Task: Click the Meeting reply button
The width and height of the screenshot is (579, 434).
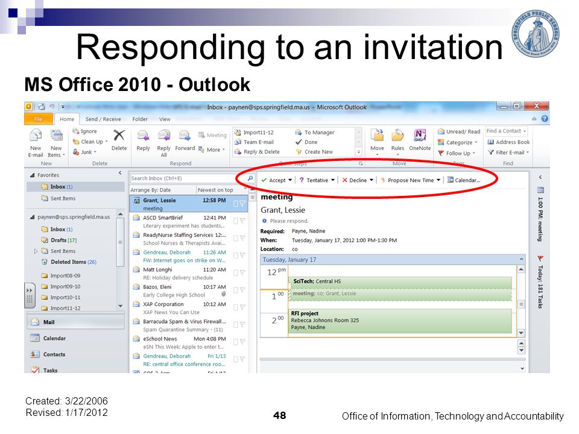Action: [x=212, y=135]
